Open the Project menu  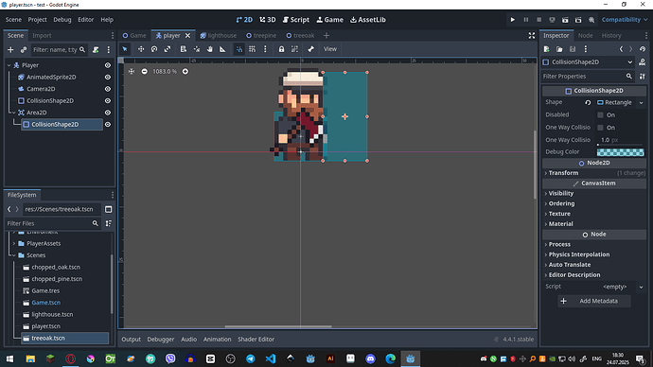[37, 20]
